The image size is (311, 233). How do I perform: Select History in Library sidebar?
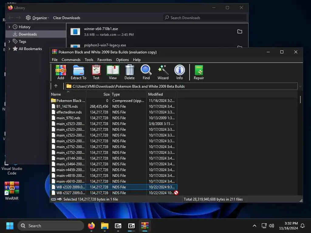click(x=36, y=27)
